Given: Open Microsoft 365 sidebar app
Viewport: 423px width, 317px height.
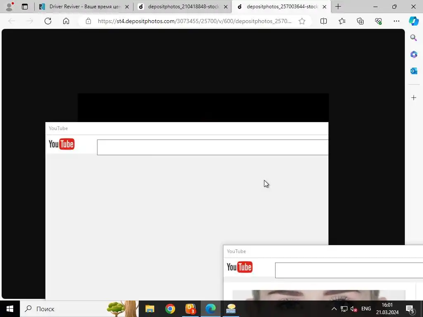Looking at the screenshot, I should [413, 54].
